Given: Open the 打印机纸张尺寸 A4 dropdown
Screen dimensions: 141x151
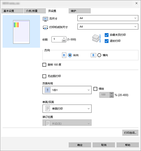Looking at the screenshot, I should pos(108,27).
